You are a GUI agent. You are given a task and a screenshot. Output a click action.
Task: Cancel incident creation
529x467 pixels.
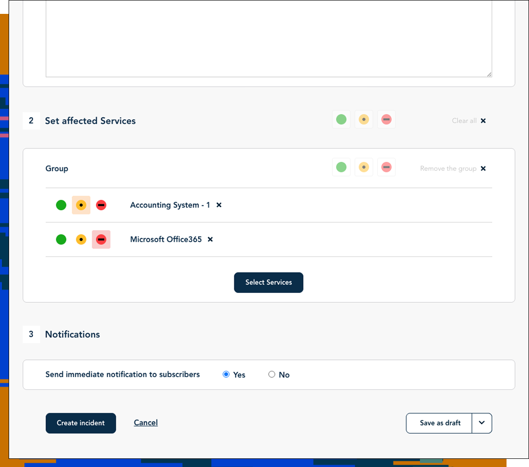pos(145,423)
